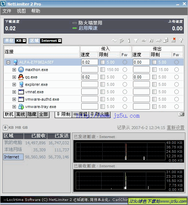The image size is (188, 205).
Task: Click the computer icon beside ALFA-E7F862A5EF
Action: tap(16, 62)
